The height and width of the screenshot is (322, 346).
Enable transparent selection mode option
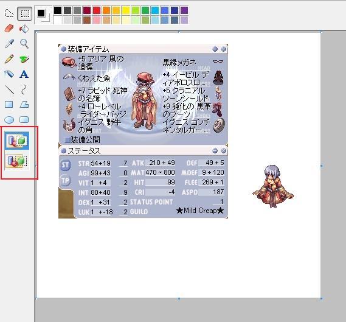coord(17,161)
